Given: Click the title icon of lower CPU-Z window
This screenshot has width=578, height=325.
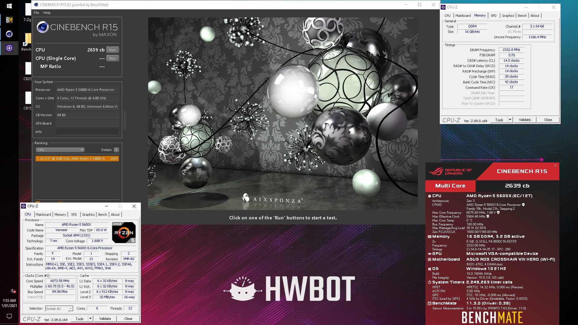Looking at the screenshot, I should point(23,206).
